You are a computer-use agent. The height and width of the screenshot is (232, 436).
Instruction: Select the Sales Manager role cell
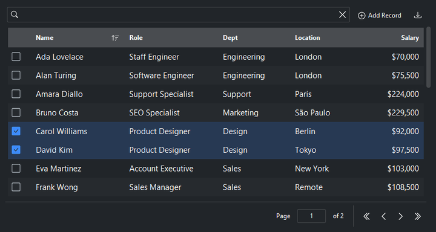click(155, 187)
